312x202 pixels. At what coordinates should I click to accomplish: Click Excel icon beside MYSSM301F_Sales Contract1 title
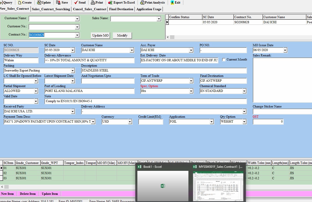pyautogui.click(x=195, y=167)
